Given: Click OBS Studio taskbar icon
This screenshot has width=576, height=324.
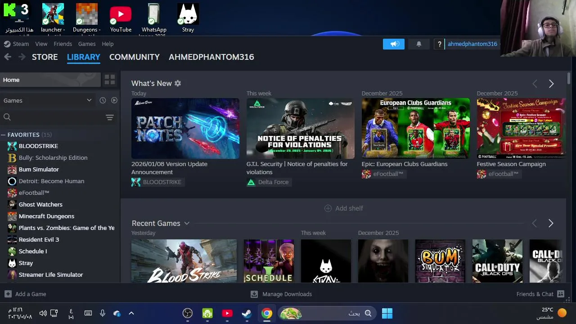Looking at the screenshot, I should pyautogui.click(x=188, y=313).
